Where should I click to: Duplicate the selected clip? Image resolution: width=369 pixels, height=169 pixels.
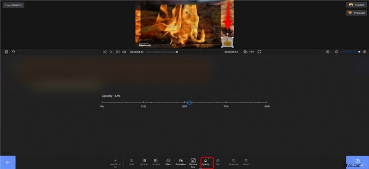tap(234, 162)
